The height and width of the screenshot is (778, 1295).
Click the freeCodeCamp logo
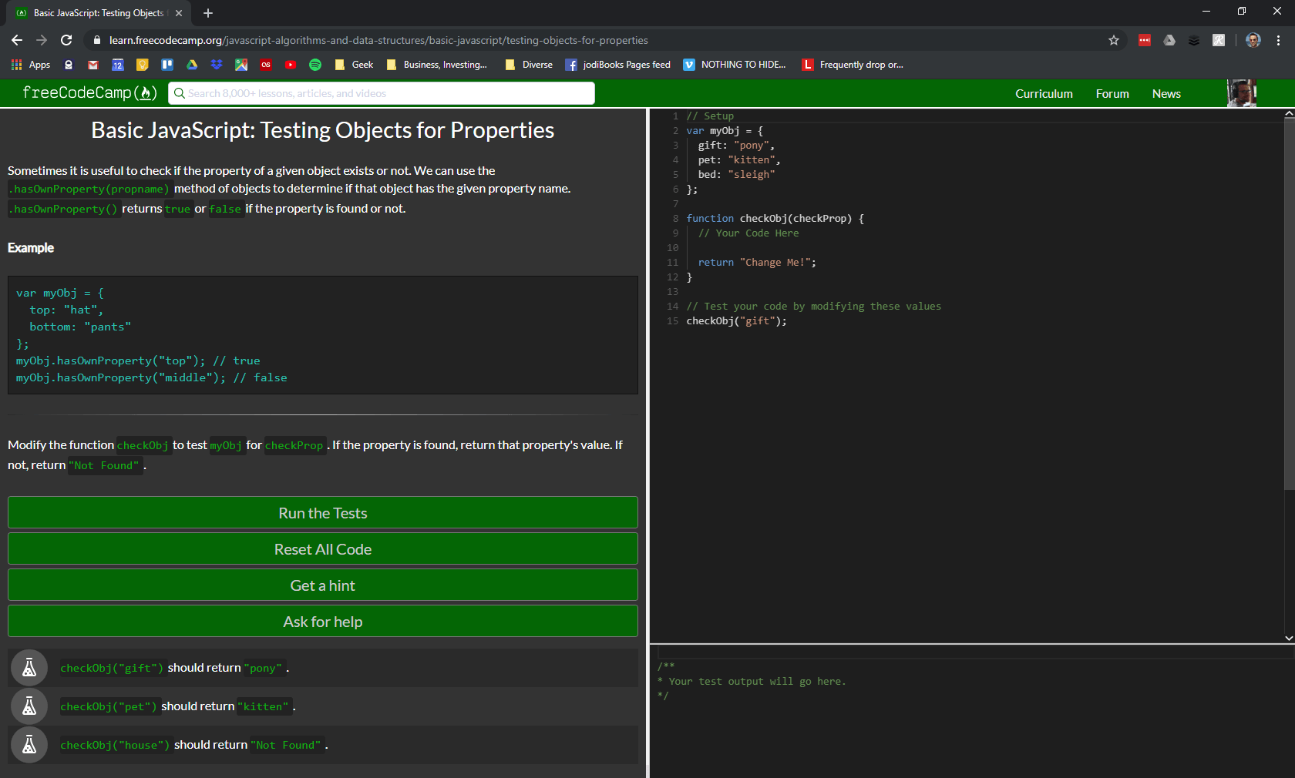coord(89,93)
